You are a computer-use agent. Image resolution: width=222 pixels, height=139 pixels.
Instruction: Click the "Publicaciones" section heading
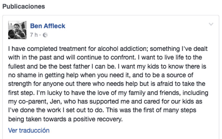click(x=23, y=6)
